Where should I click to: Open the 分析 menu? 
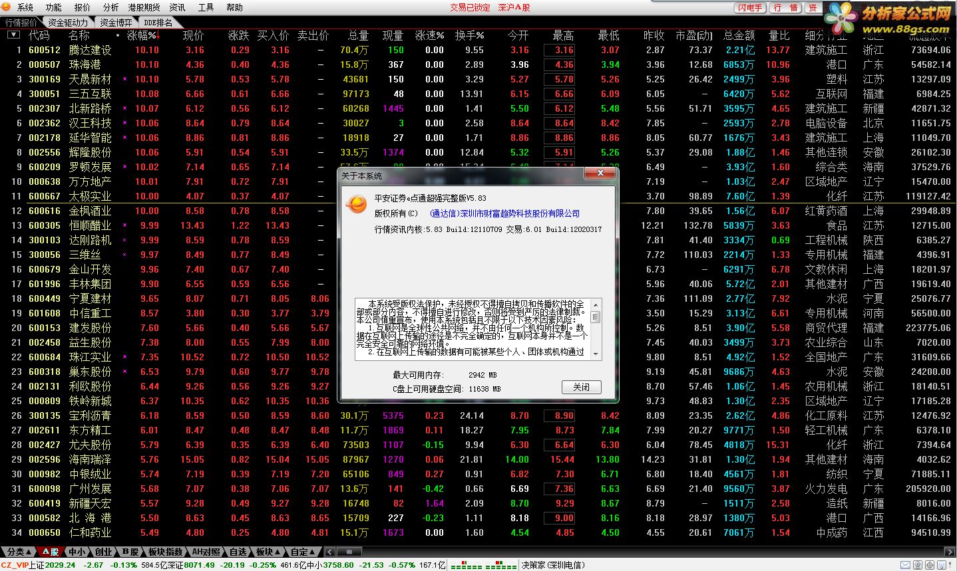click(x=110, y=7)
